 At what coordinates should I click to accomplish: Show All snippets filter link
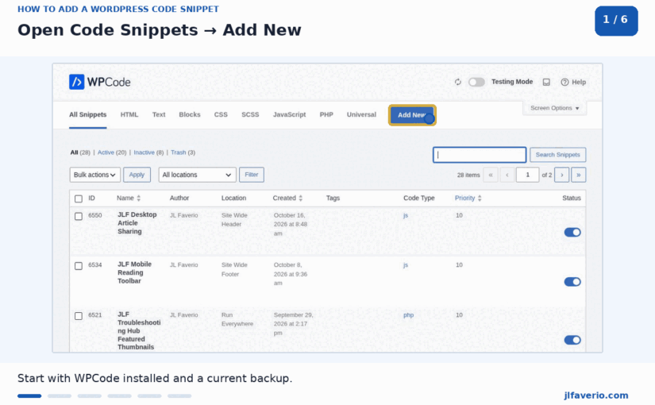click(x=74, y=152)
